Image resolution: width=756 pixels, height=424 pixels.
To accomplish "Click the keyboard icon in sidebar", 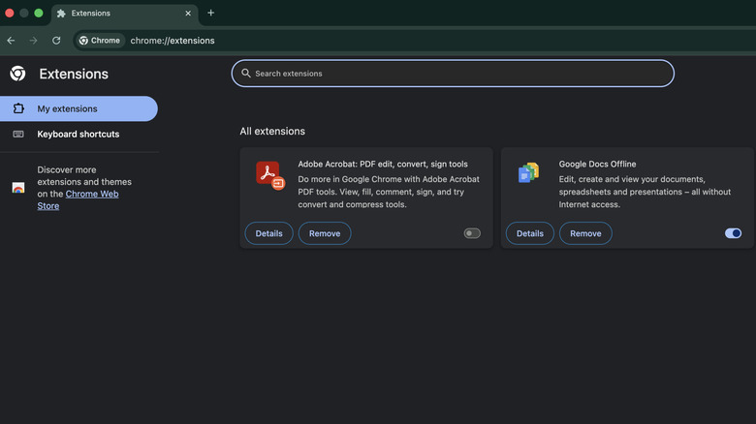I will pos(18,134).
